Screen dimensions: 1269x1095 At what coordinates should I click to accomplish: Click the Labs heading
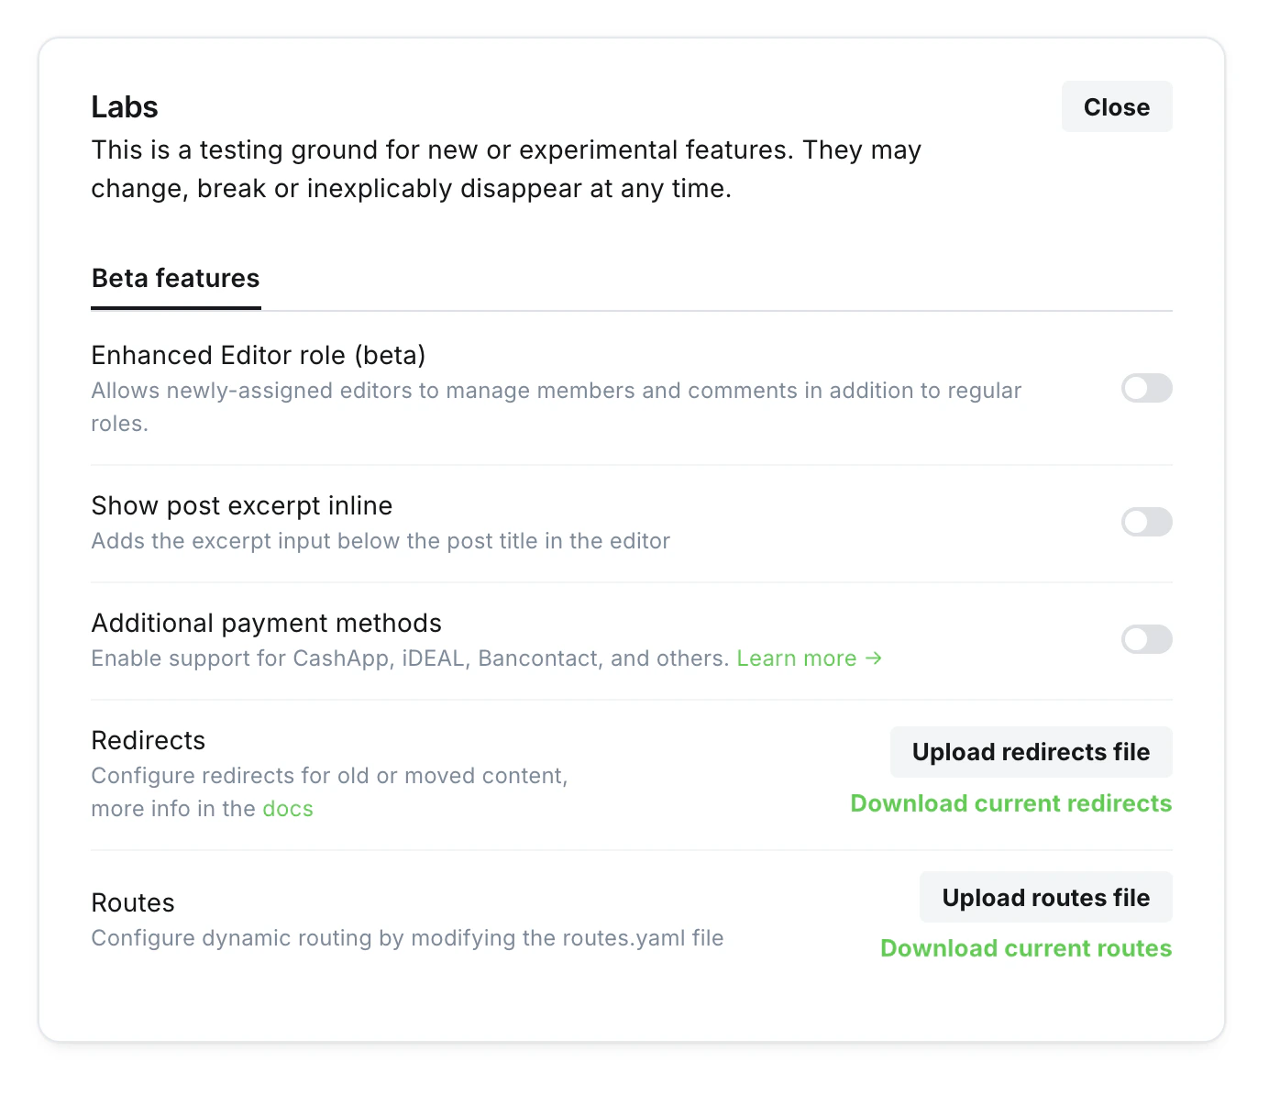(125, 107)
